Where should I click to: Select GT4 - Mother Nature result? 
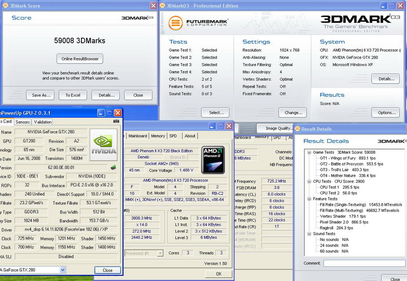click(347, 176)
